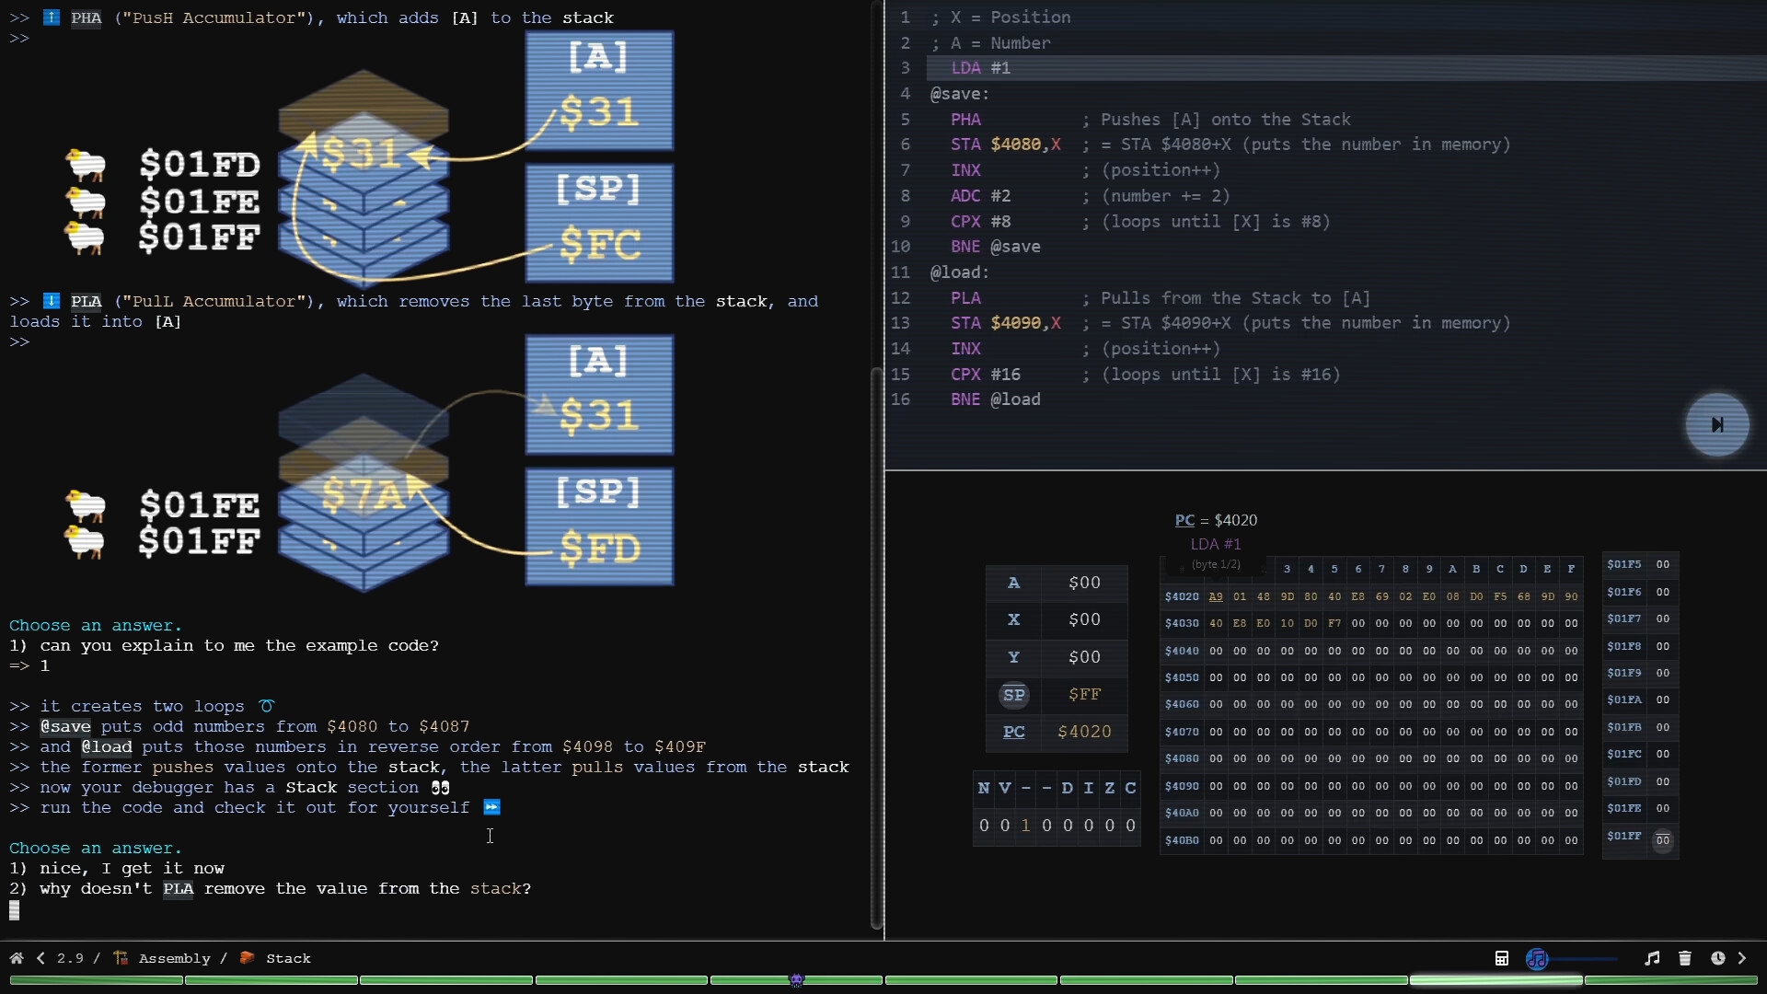Image resolution: width=1767 pixels, height=994 pixels.
Task: Click the back chevron in the breadcrumb
Action: [40, 958]
